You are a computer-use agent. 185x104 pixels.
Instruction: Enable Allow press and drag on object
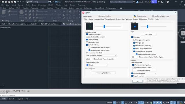89,47
